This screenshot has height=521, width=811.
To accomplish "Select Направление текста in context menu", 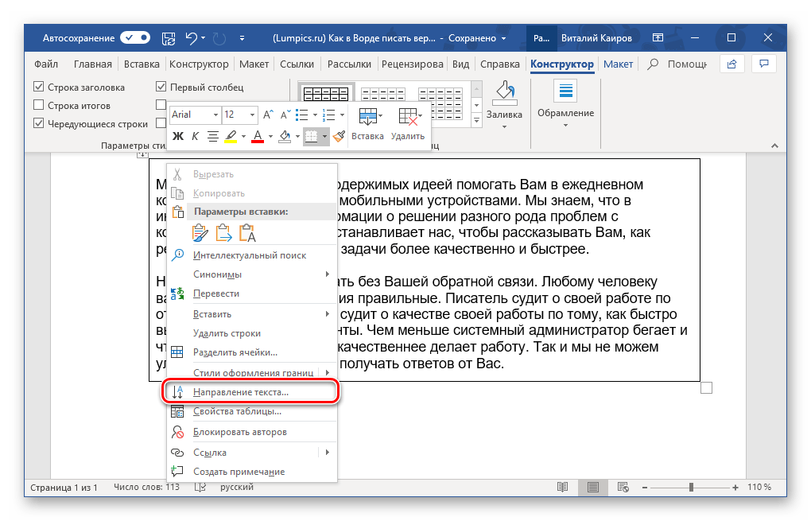I will [241, 392].
